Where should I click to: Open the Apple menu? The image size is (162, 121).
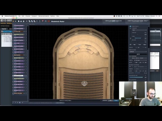[2, 16]
